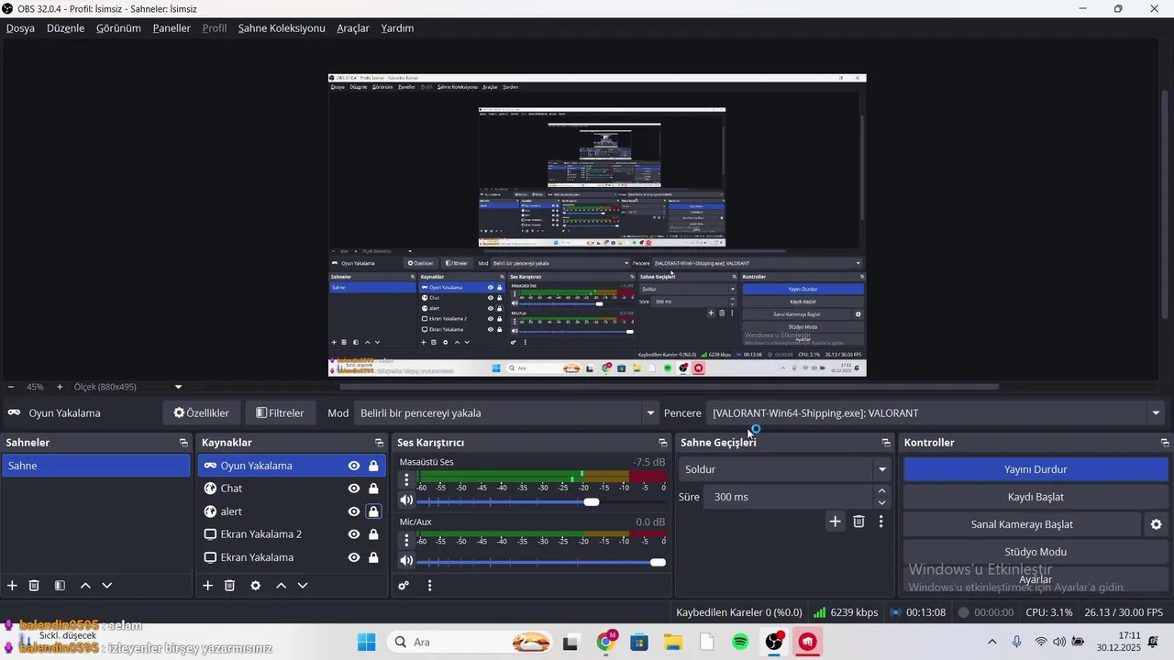This screenshot has width=1174, height=660.
Task: Hide the alert source
Action: pos(354,511)
